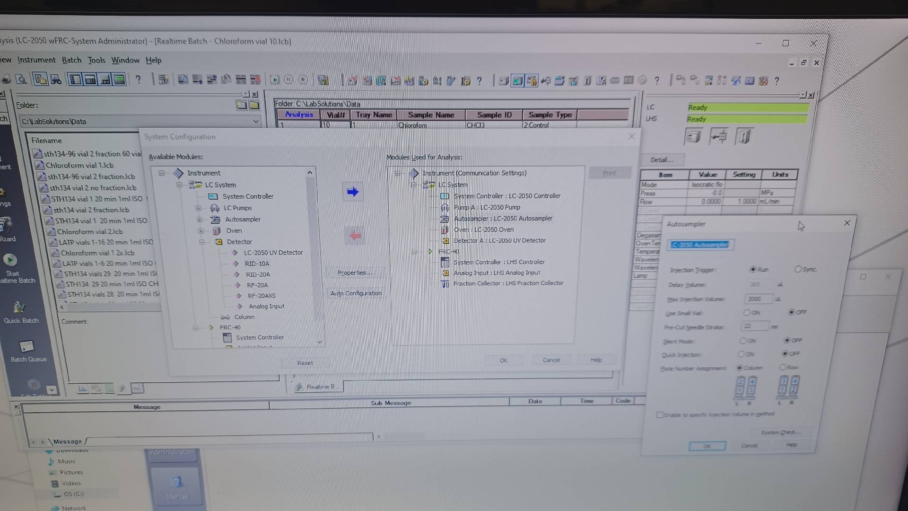Switch to the Message tab
This screenshot has height=511, width=908.
(68, 441)
